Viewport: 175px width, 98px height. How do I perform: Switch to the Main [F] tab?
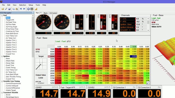coord(39,13)
